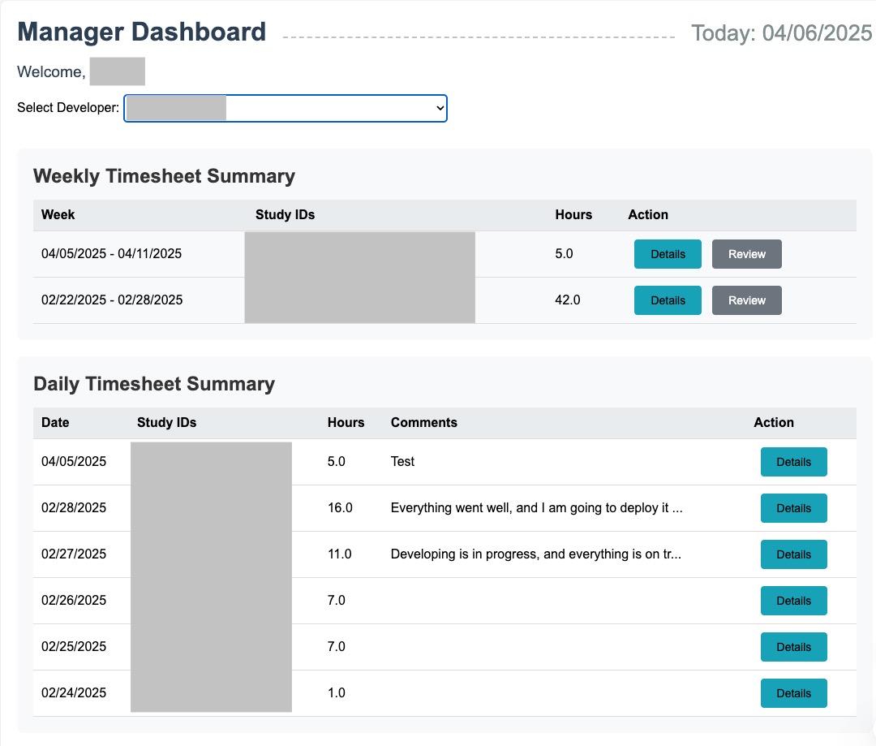This screenshot has height=746, width=876.
Task: Open Details for daily entry 04/05/2025
Action: 793,462
